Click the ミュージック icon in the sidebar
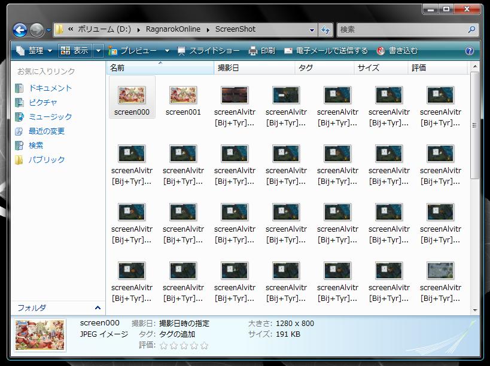 coord(19,117)
